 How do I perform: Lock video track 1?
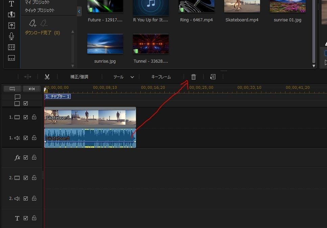coord(34,117)
